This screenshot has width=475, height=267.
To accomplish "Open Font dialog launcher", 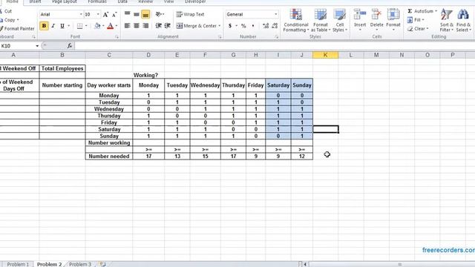I will point(117,37).
